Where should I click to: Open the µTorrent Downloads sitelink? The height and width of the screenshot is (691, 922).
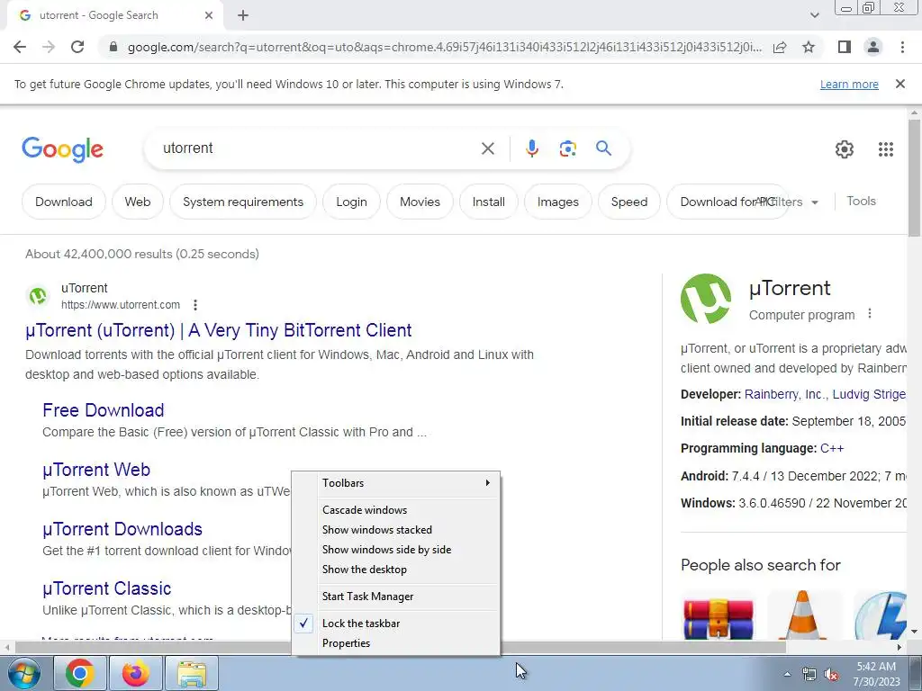tap(122, 529)
